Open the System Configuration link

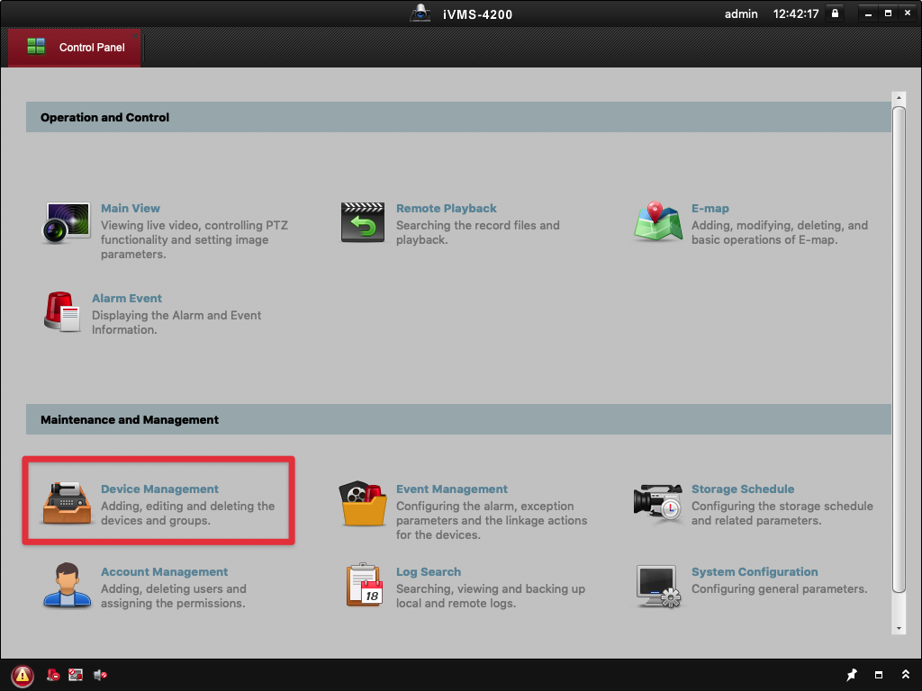pyautogui.click(x=754, y=571)
